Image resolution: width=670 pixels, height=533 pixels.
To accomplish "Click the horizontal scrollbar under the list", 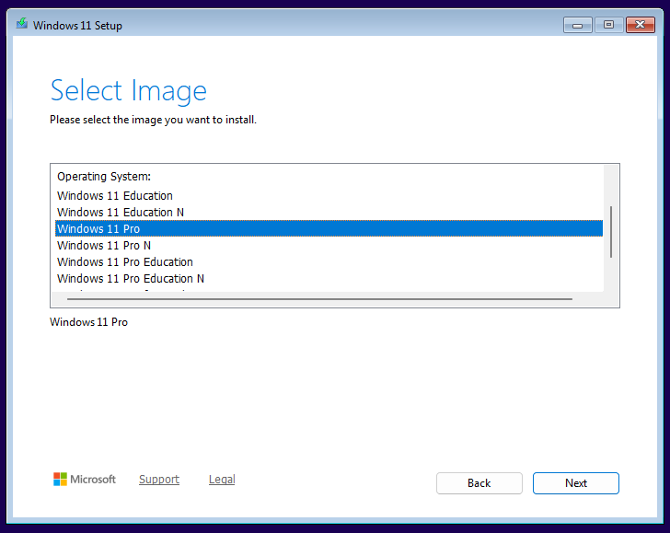I will [319, 298].
